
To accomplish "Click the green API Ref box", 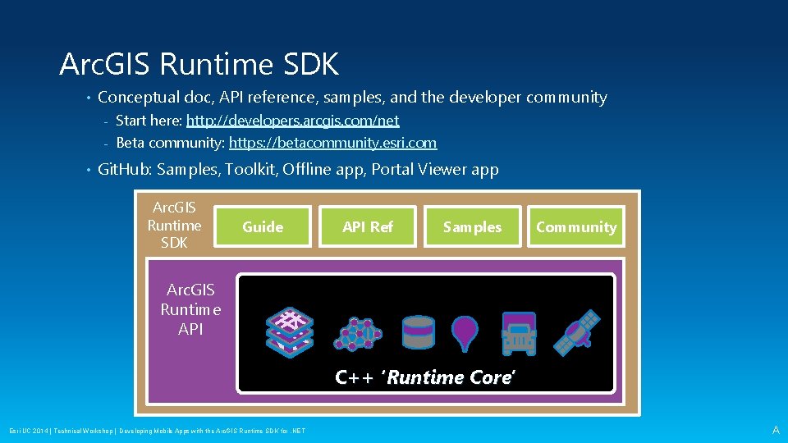I will click(368, 226).
